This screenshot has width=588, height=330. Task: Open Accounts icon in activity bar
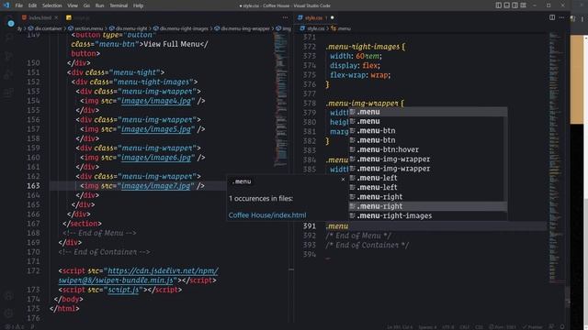point(8,295)
